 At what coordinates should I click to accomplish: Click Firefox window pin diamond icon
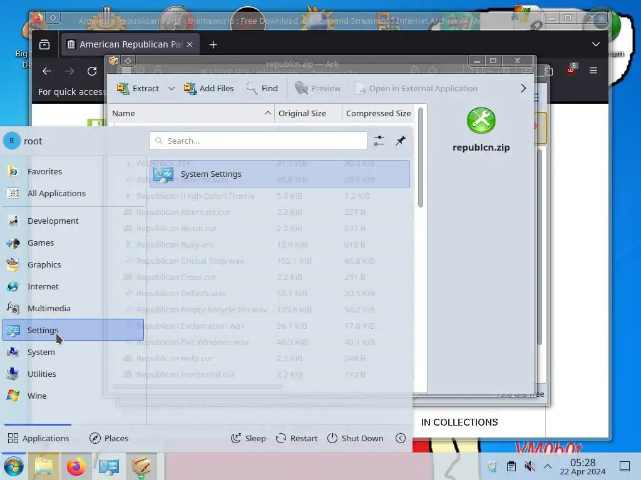(53, 17)
